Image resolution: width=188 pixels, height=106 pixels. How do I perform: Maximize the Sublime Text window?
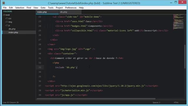click(x=176, y=2)
